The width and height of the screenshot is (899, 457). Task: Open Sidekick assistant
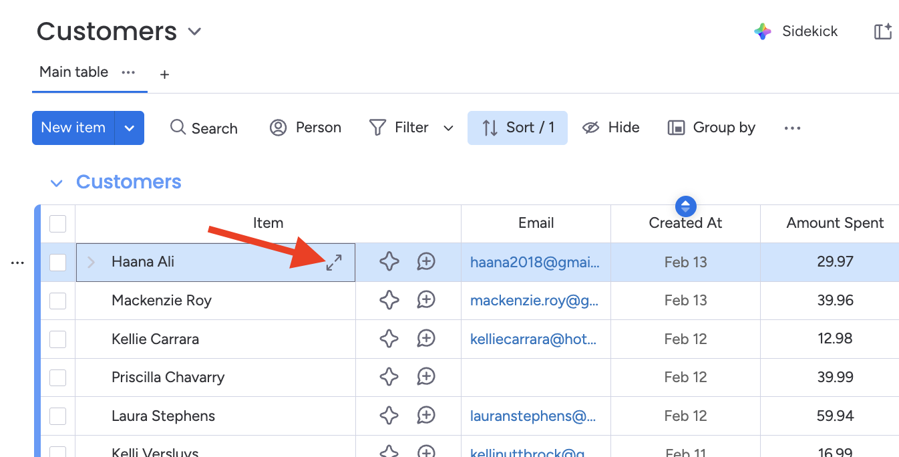(796, 31)
